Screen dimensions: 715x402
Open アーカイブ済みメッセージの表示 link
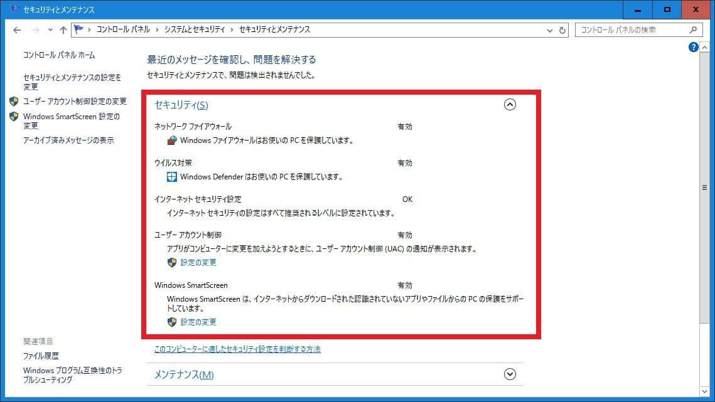[68, 140]
